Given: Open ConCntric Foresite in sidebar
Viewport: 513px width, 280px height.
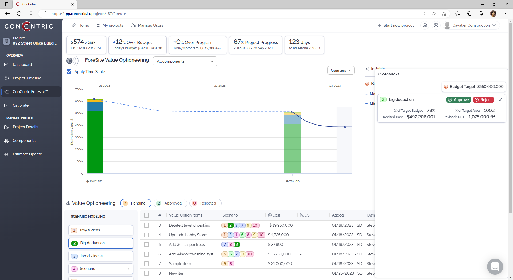Looking at the screenshot, I should [31, 92].
